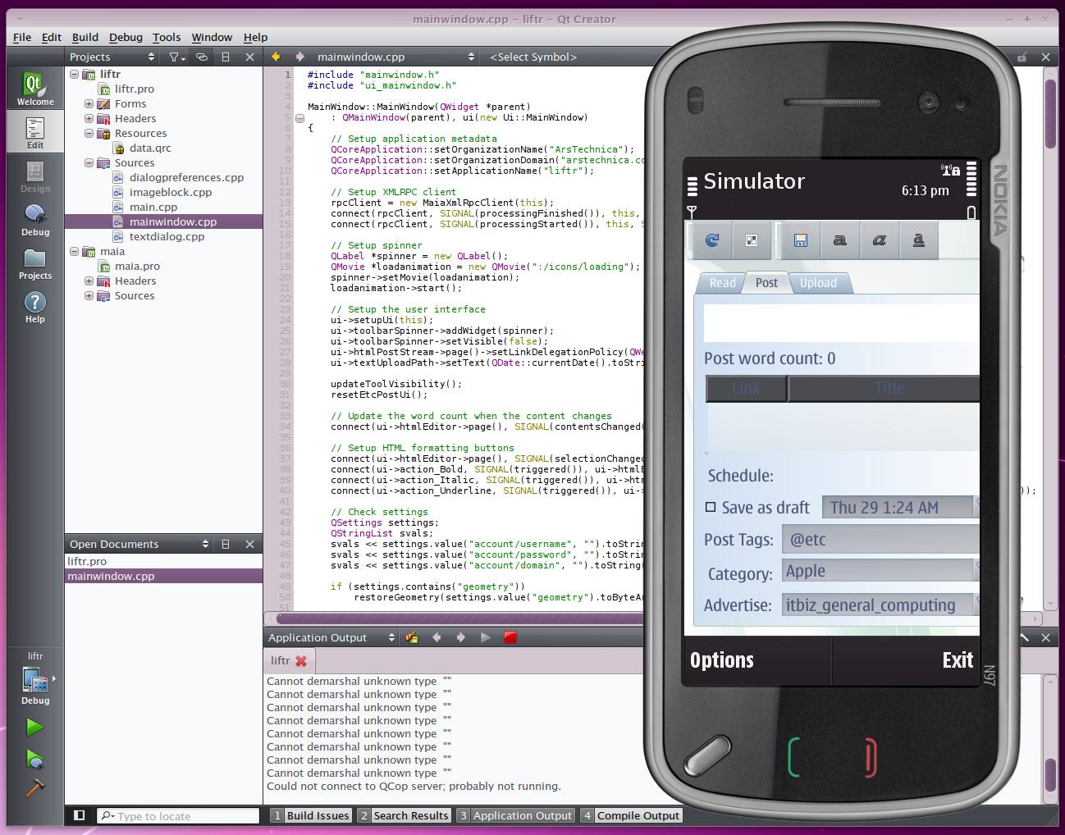Viewport: 1065px width, 835px height.
Task: Expand the liftr Headers folder
Action: click(x=89, y=118)
